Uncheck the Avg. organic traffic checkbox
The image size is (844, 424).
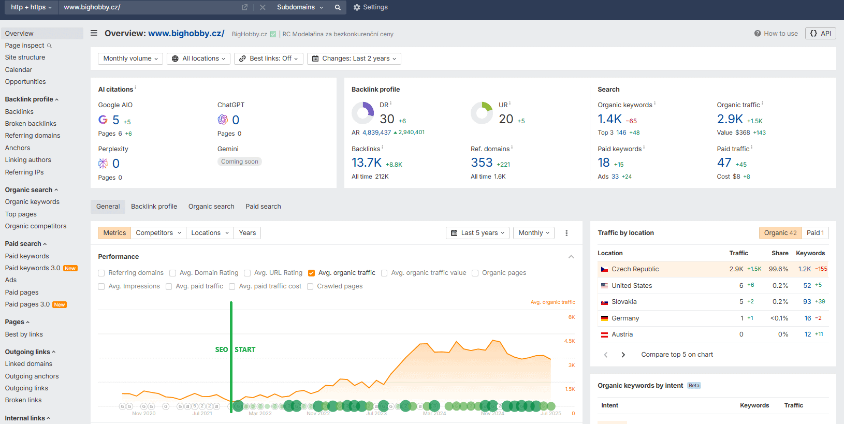tap(311, 273)
